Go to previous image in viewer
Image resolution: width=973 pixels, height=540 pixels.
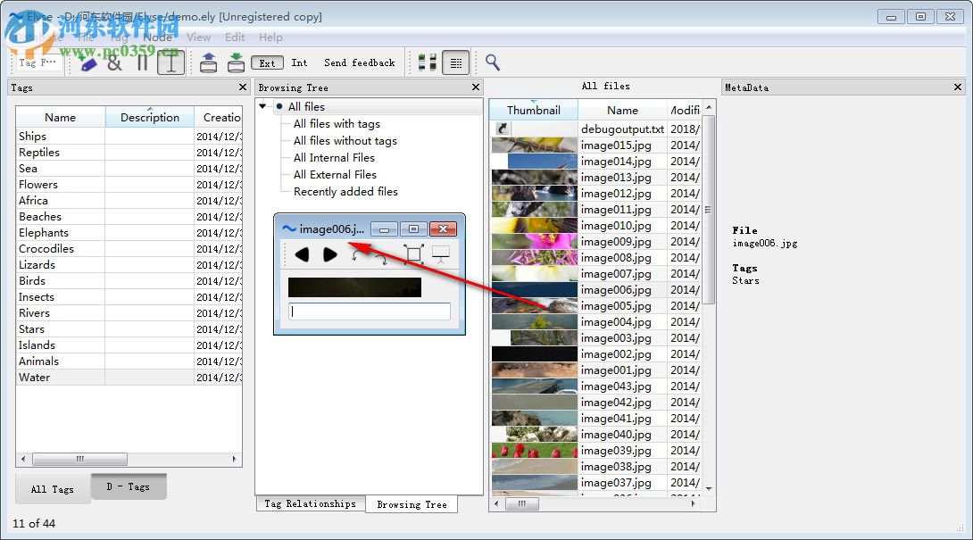(302, 254)
